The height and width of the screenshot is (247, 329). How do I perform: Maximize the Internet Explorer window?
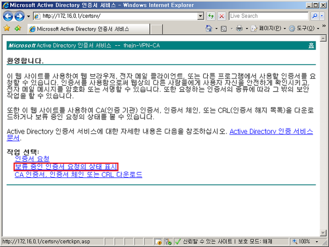click(316, 5)
